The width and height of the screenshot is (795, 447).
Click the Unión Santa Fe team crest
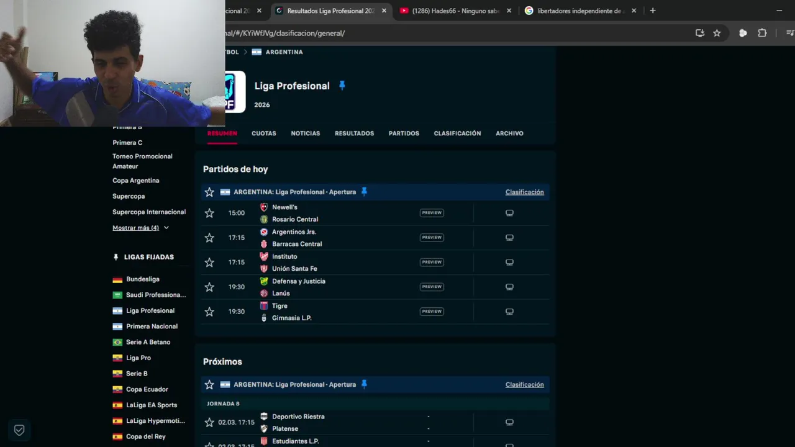(264, 269)
